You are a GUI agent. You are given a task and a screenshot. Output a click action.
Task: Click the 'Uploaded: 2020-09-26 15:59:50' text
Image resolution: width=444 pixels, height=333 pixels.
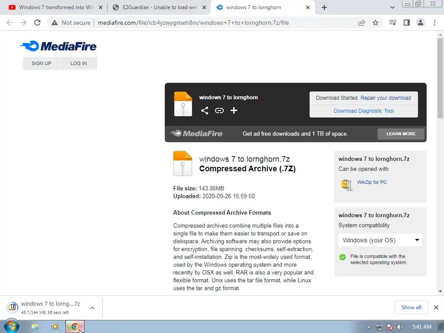pyautogui.click(x=214, y=196)
